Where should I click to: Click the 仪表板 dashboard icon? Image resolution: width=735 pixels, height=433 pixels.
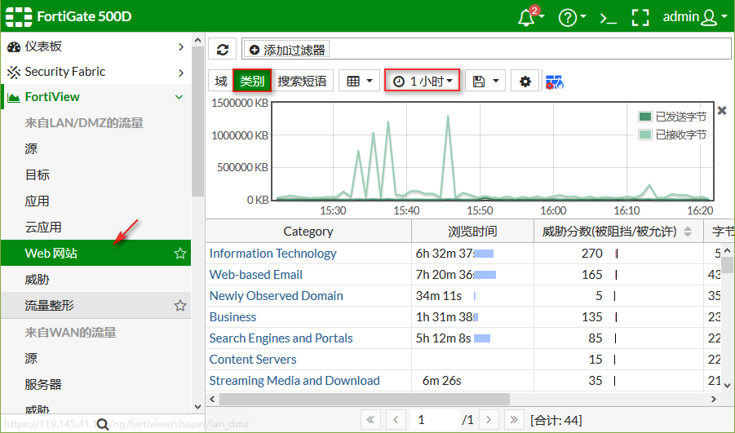[14, 46]
